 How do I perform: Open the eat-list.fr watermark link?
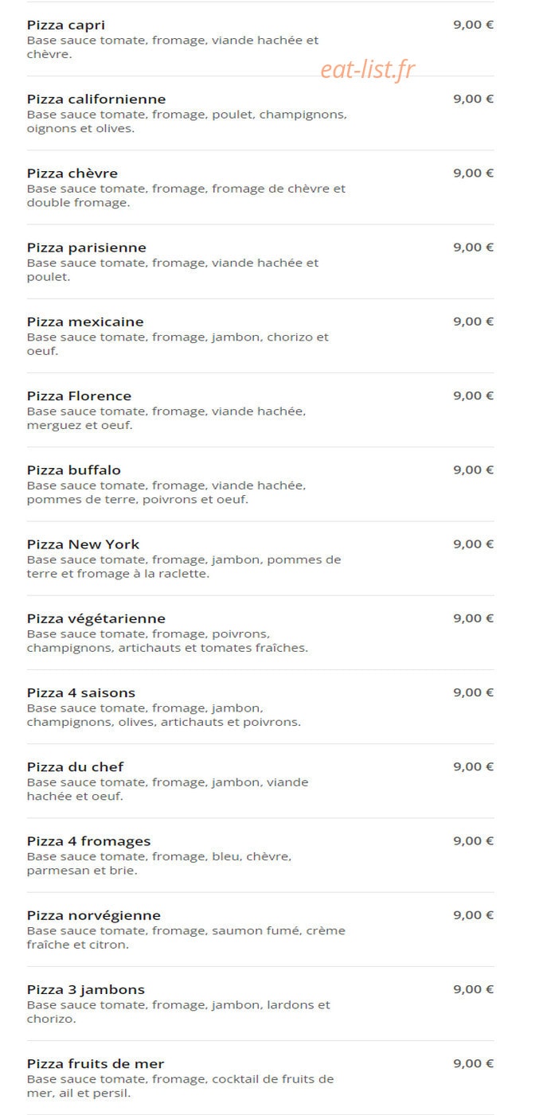(x=368, y=70)
